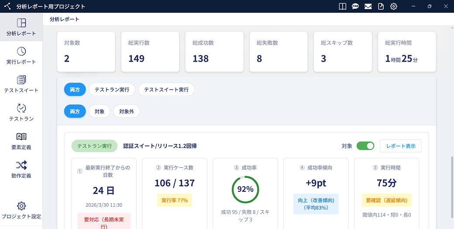Click 実行率 77% yellow badge
Image resolution: width=454 pixels, height=229 pixels.
175,200
